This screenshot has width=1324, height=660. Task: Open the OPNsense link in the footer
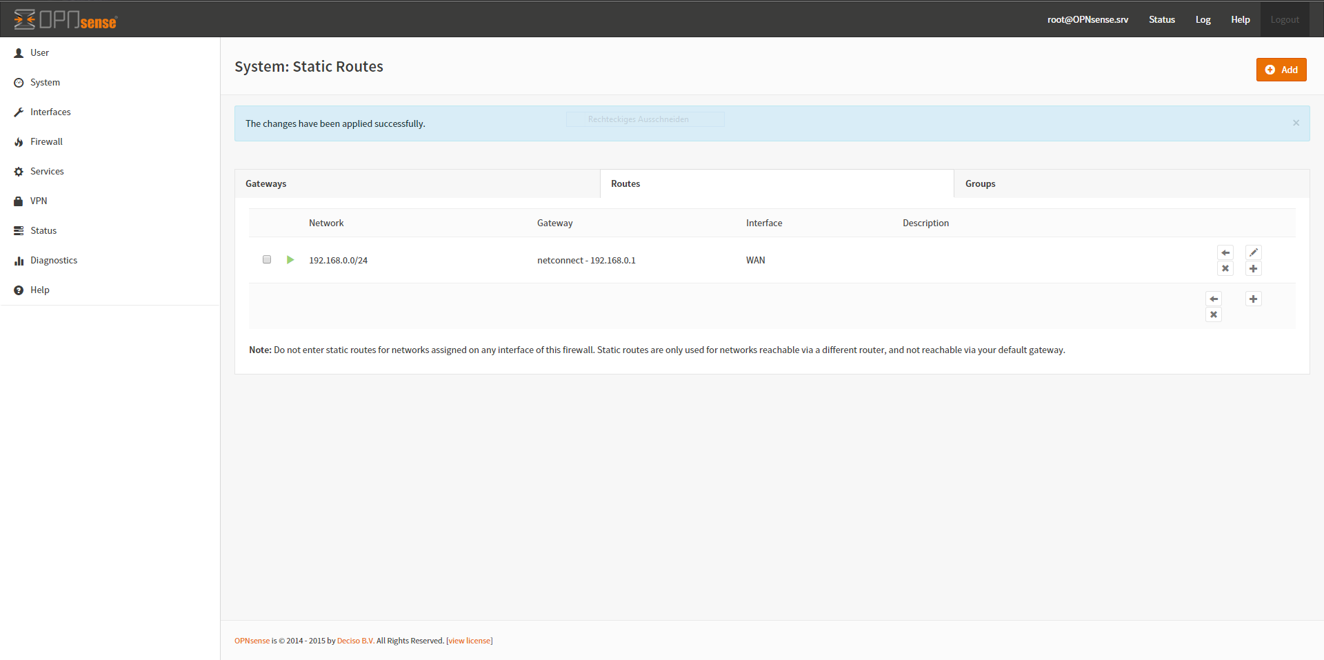pos(252,641)
